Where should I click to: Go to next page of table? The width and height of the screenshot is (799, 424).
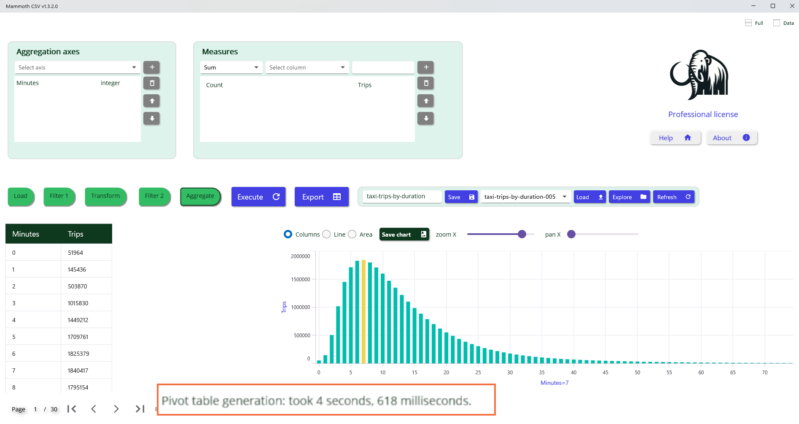tap(116, 409)
